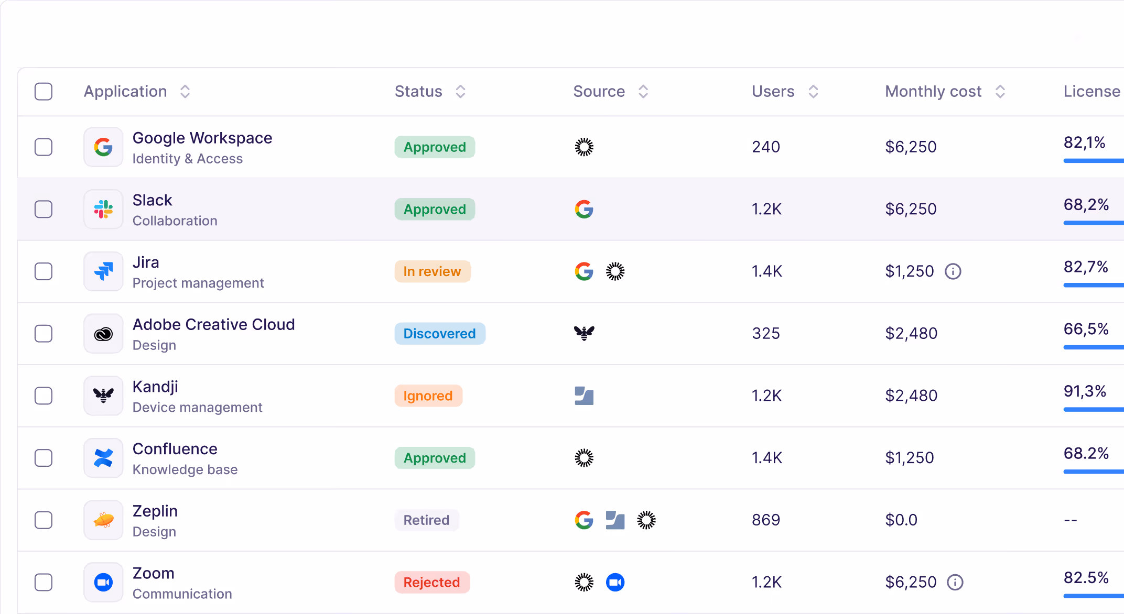Screen dimensions: 1124x614
Task: Open the Kandji application name link
Action: coord(155,387)
